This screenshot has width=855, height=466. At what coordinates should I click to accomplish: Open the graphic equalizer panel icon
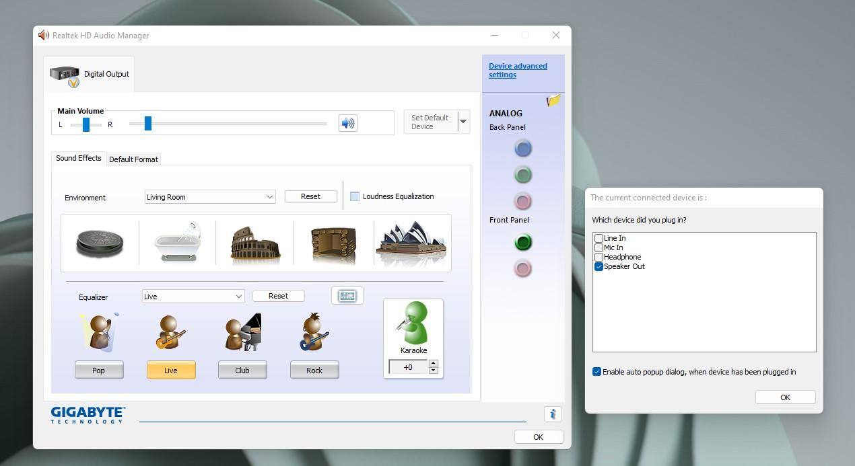pos(347,296)
